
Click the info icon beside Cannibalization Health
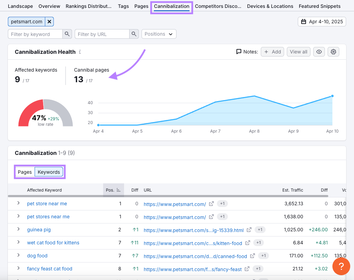coord(80,52)
